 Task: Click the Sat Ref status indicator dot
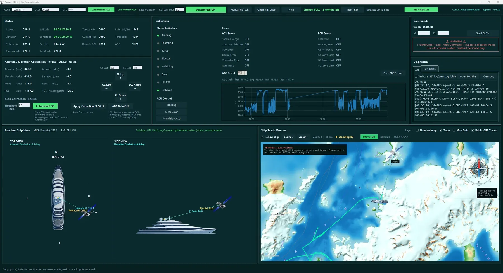[158, 82]
